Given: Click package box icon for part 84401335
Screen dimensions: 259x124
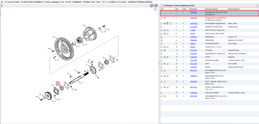Looking at the screenshot, I should pyautogui.click(x=164, y=71).
